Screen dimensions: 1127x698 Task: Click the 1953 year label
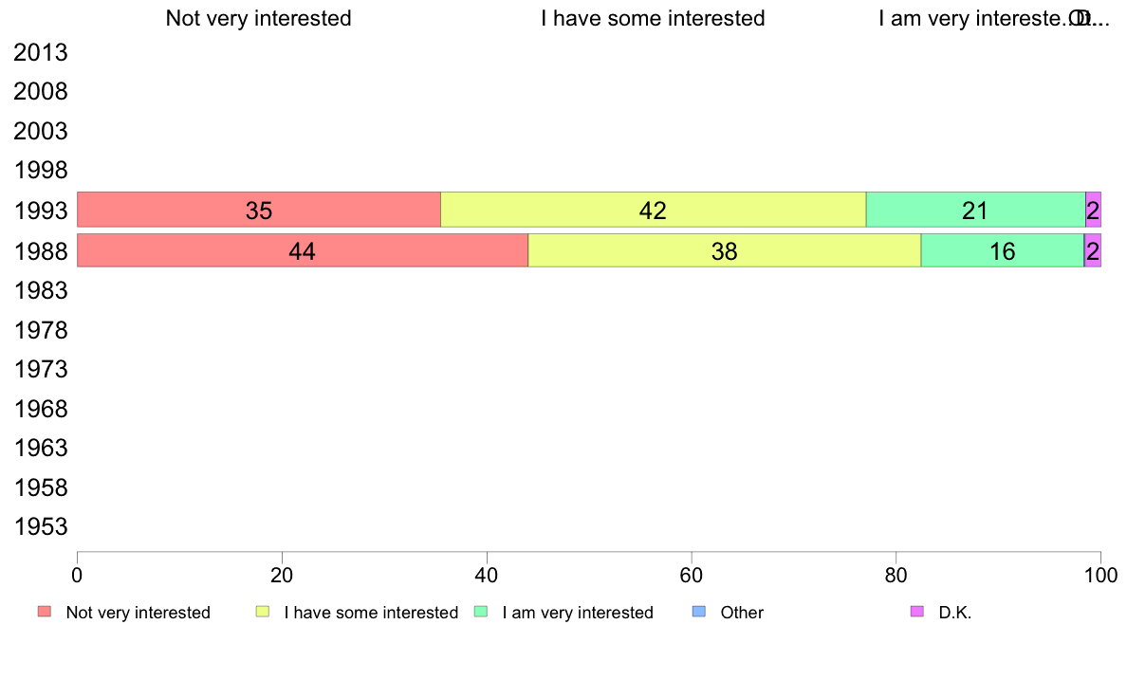(40, 527)
